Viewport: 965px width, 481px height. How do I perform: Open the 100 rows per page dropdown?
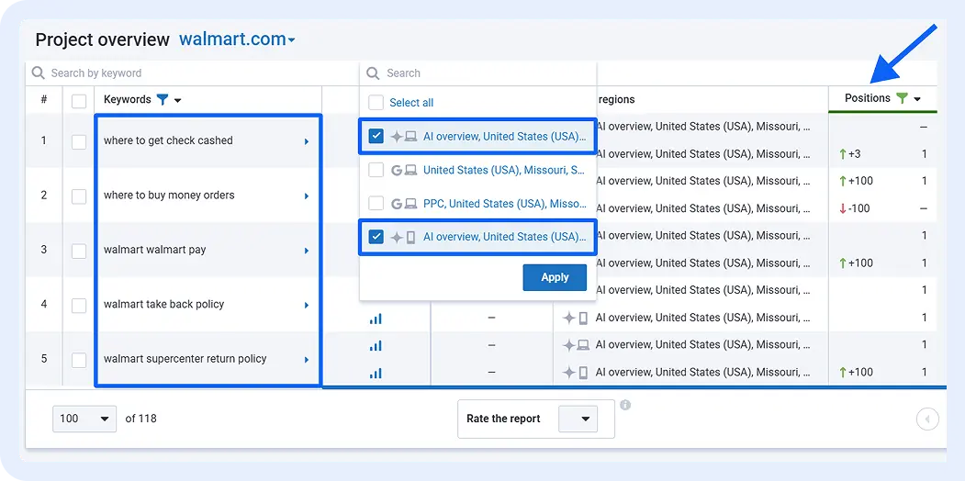(x=84, y=419)
